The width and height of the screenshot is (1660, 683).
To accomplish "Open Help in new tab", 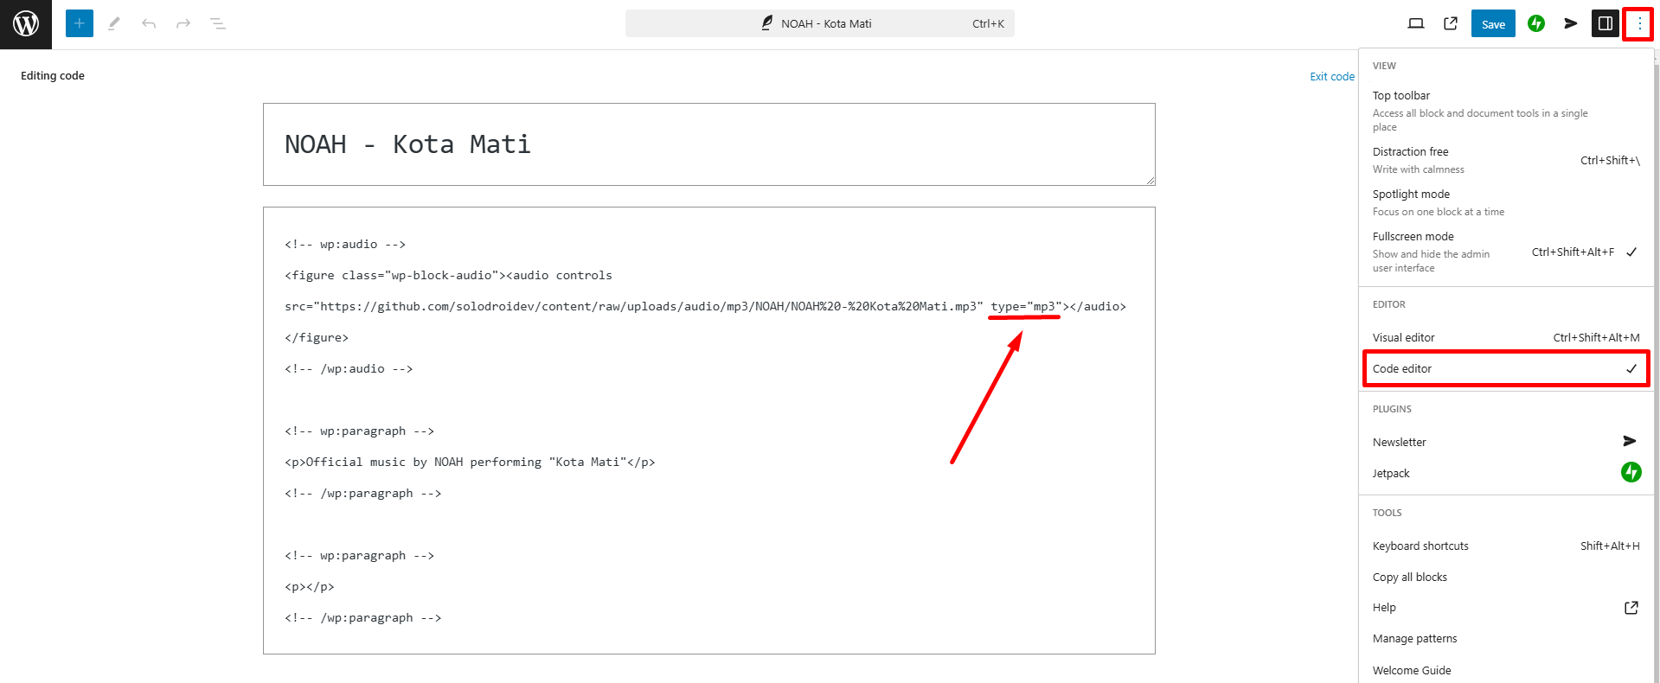I will (1506, 607).
